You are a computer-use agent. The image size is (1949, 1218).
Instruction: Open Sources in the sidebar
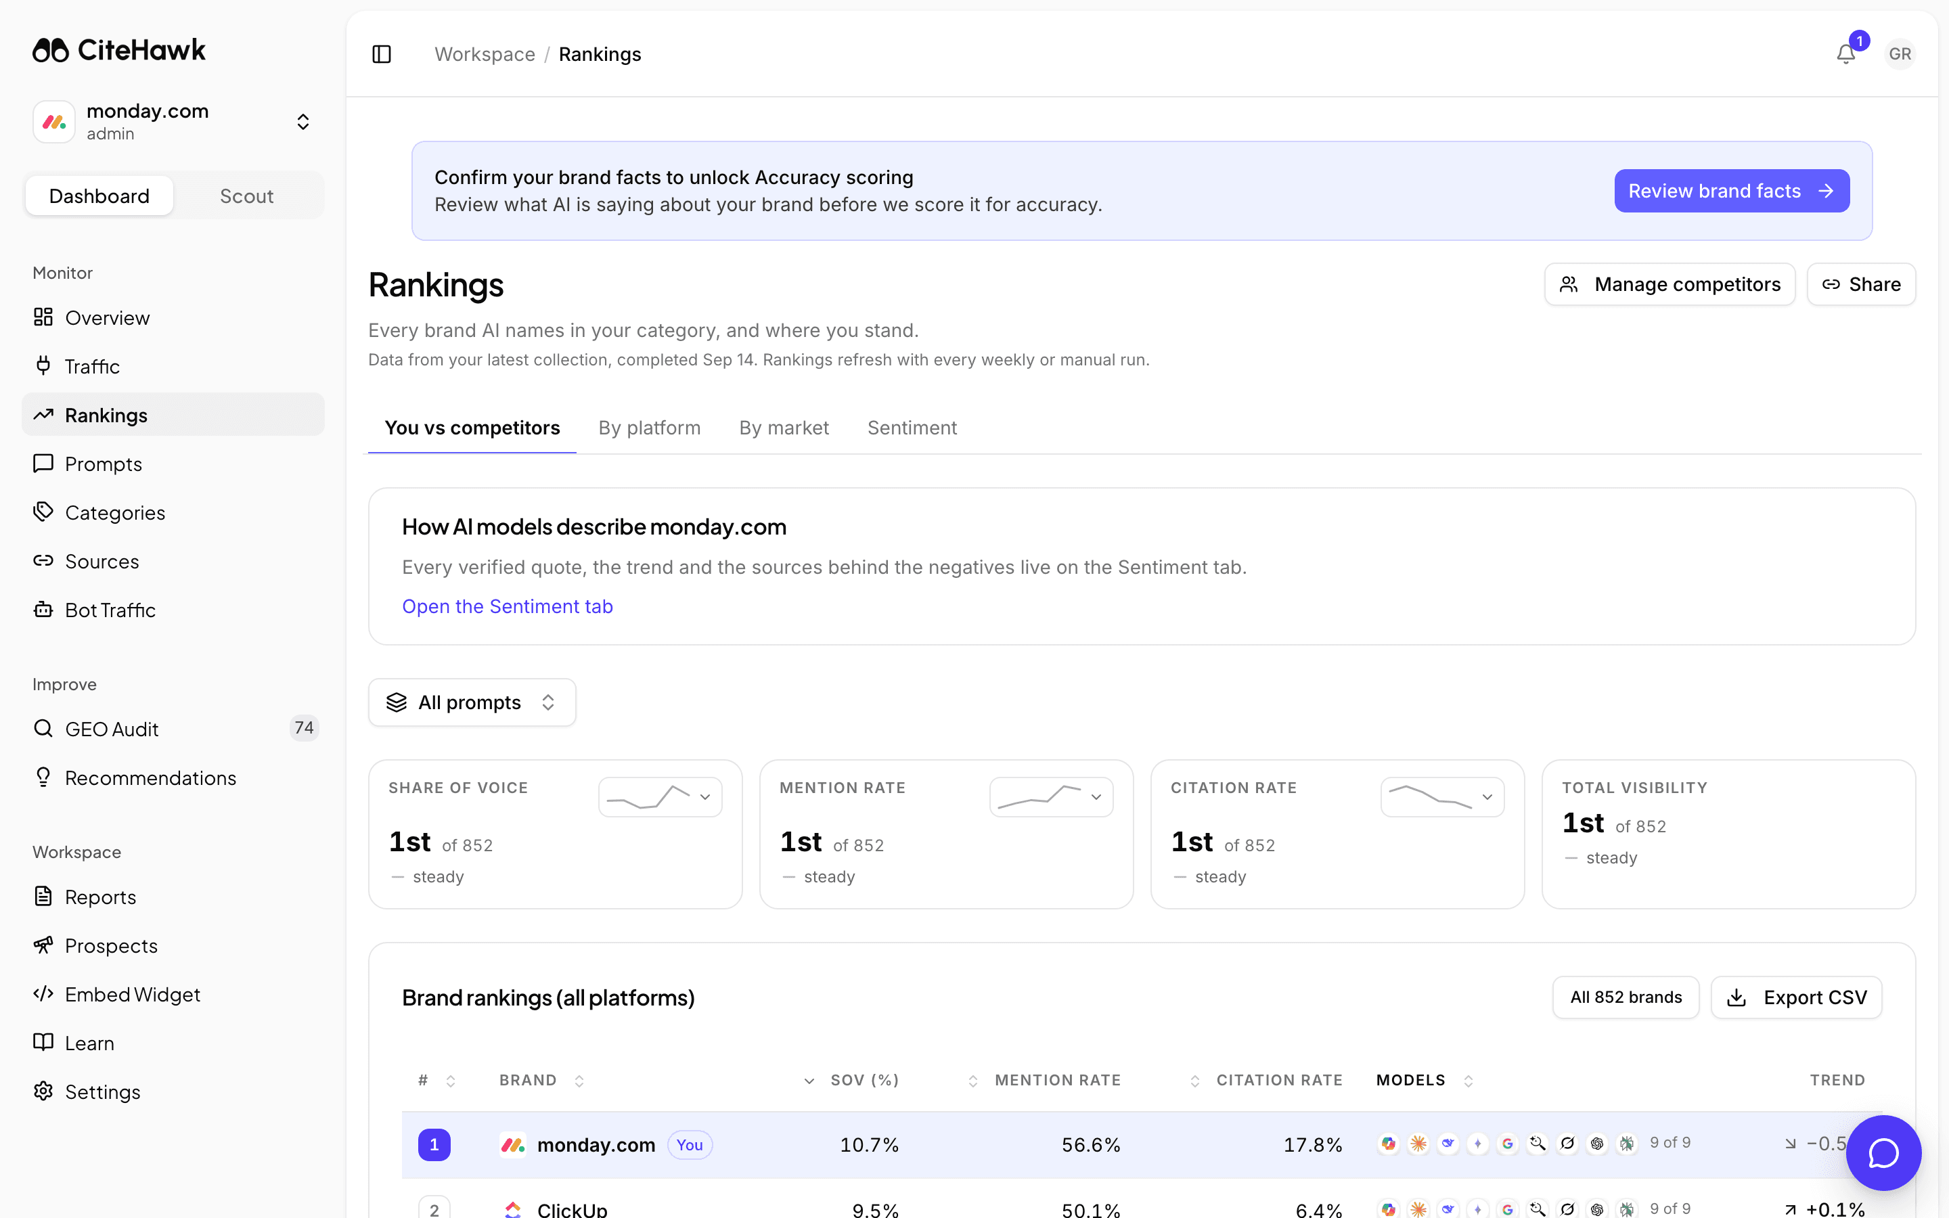tap(173, 562)
